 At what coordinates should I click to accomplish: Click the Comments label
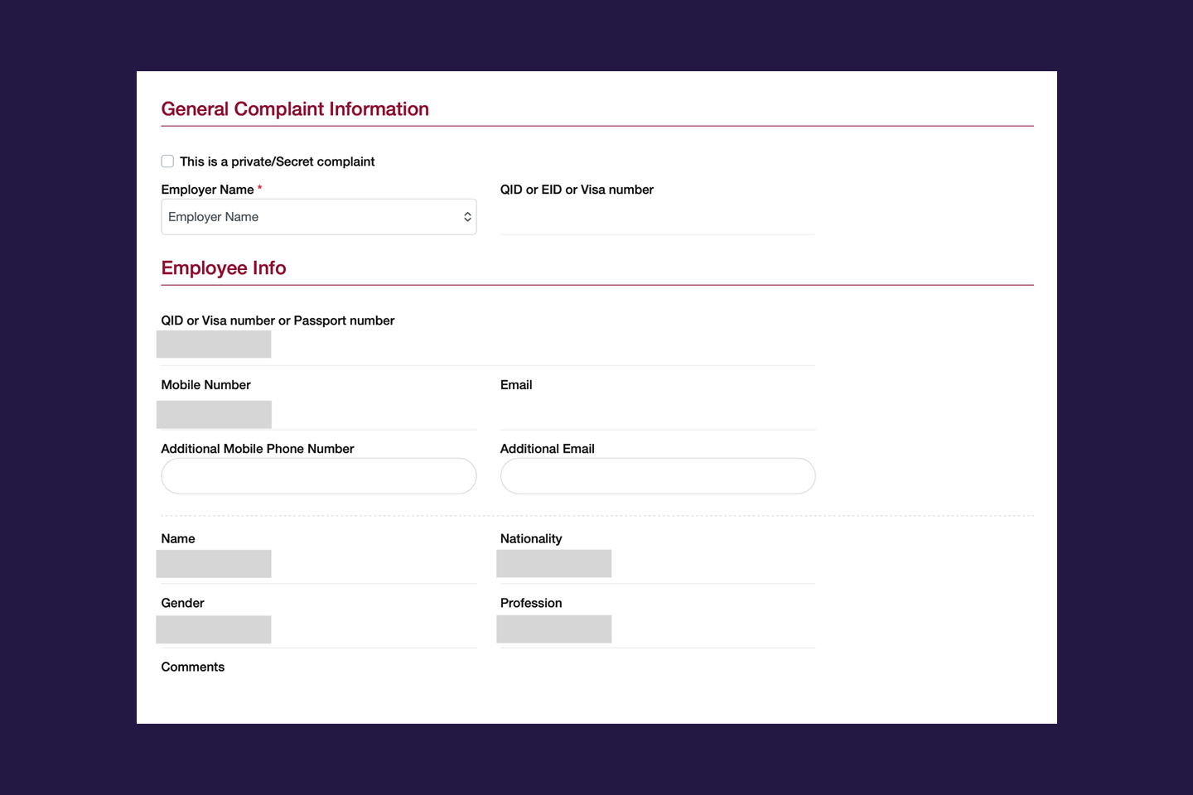point(193,667)
